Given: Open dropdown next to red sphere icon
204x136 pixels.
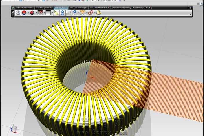Looking at the screenshot, I should pos(36,13).
